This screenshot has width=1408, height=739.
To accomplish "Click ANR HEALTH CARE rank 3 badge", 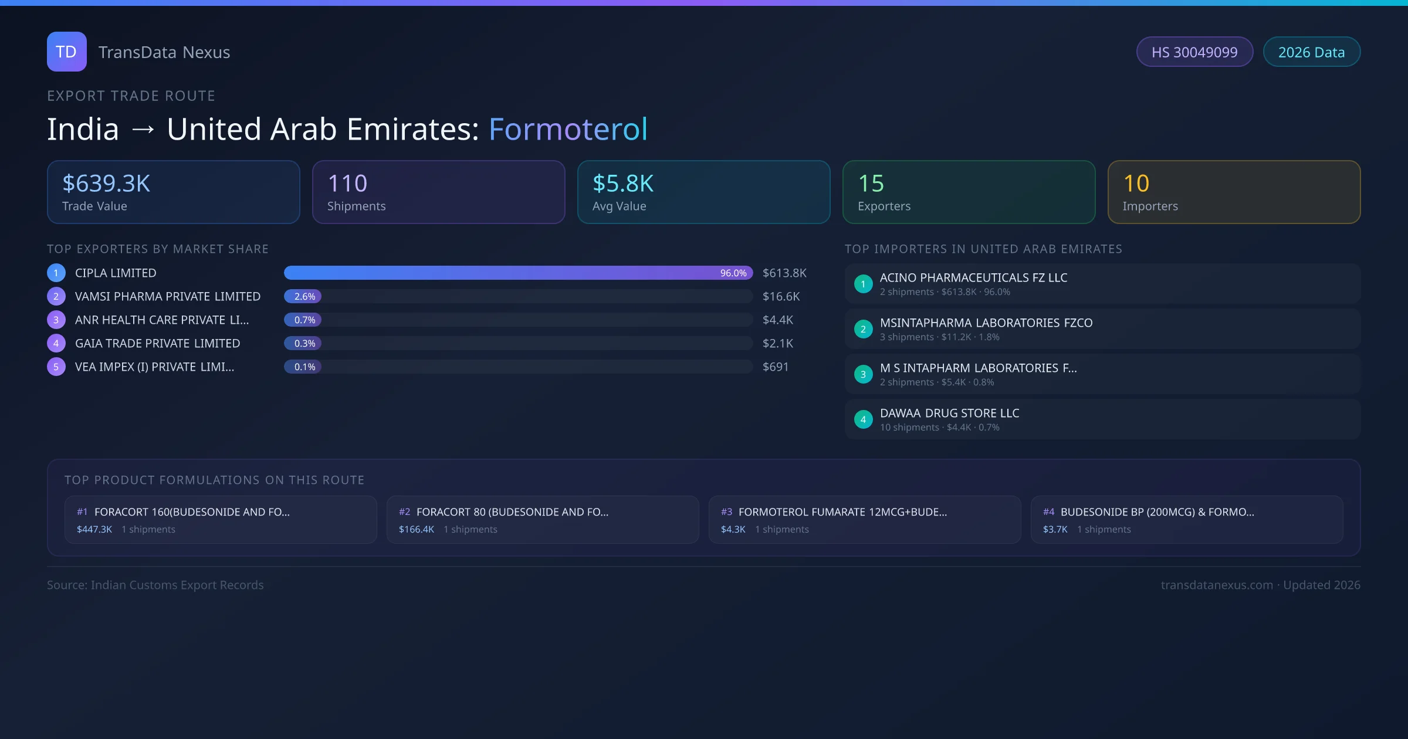I will pos(56,320).
